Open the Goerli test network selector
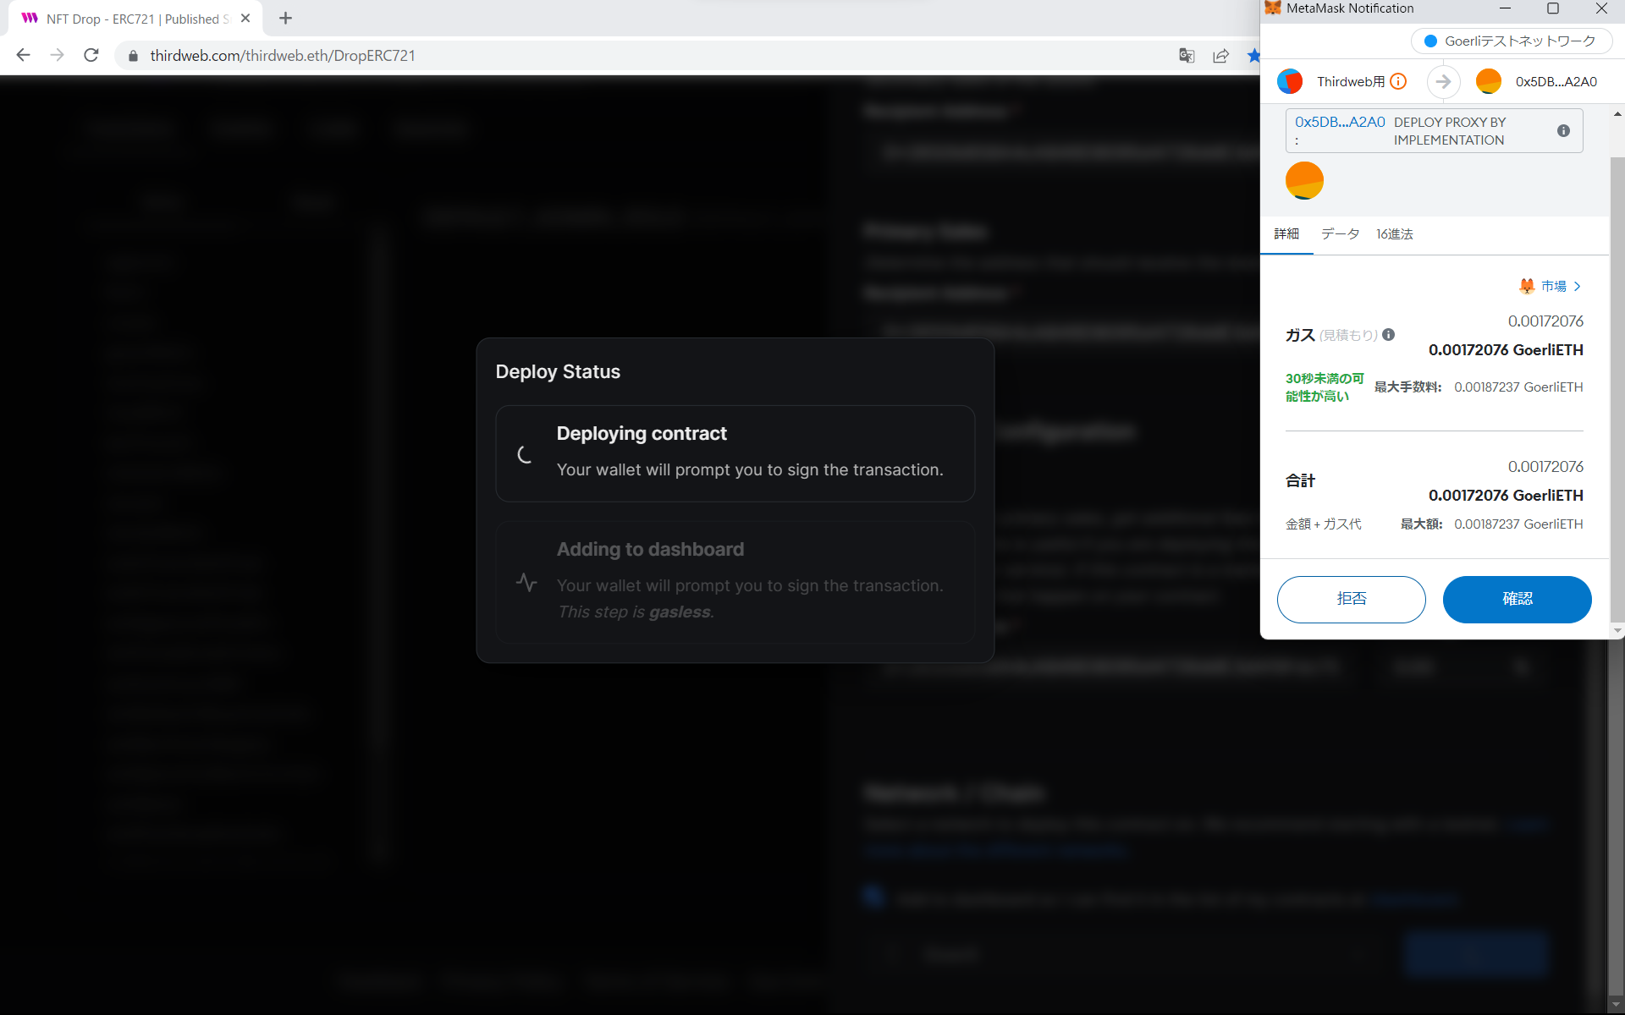 (1511, 41)
